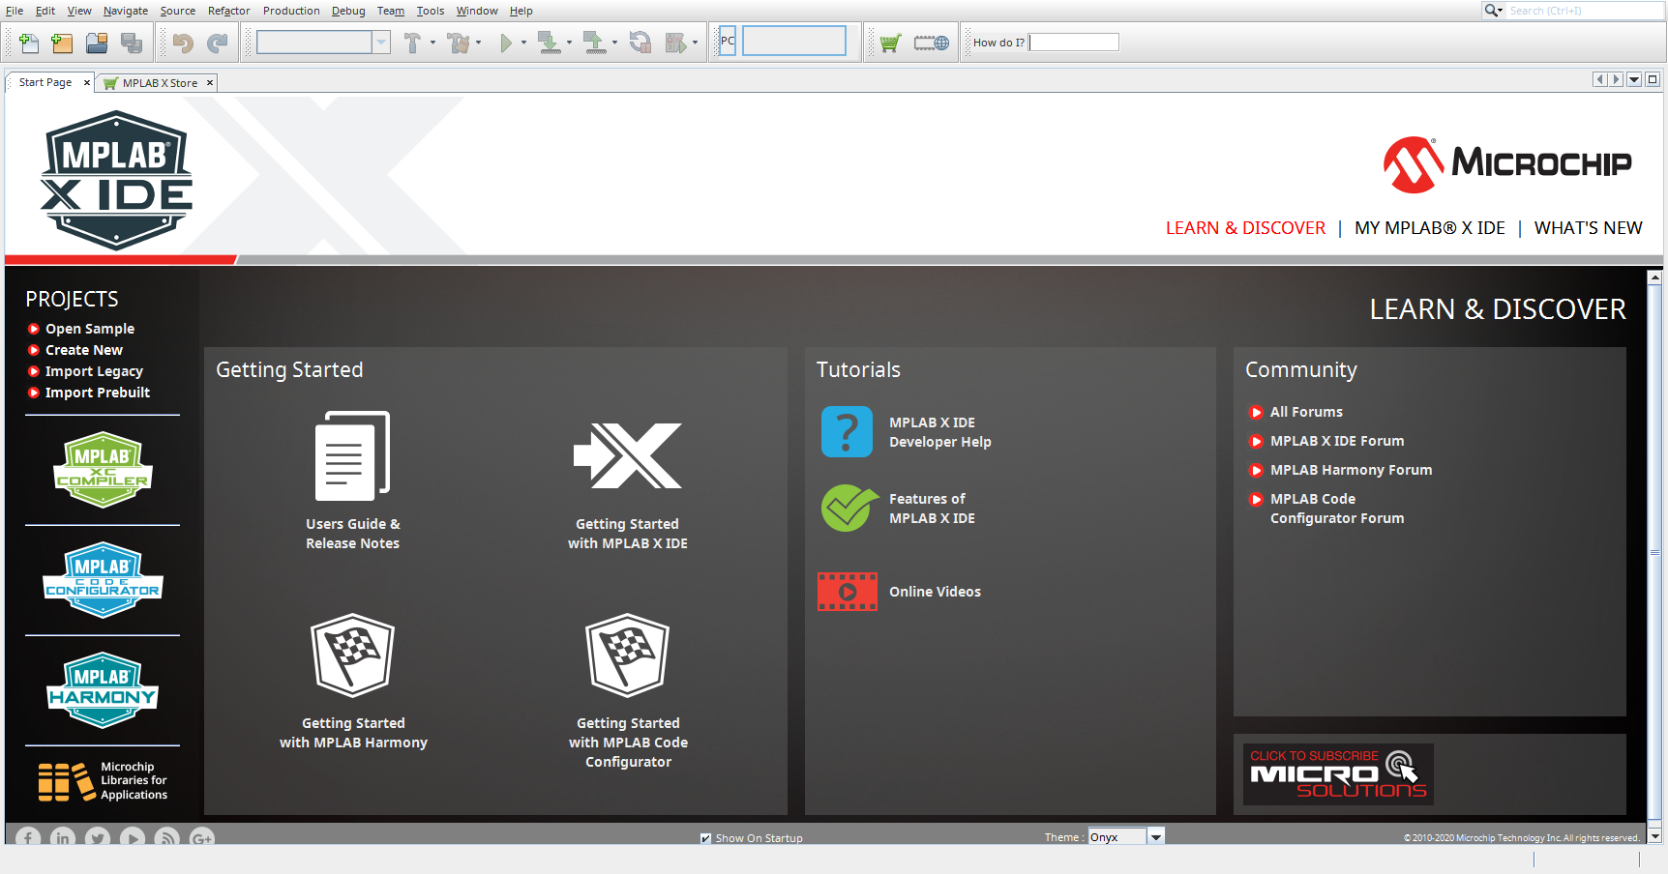Viewport: 1668px width, 874px height.
Task: Open the MPLAB Code Configurator logo
Action: pos(103,580)
